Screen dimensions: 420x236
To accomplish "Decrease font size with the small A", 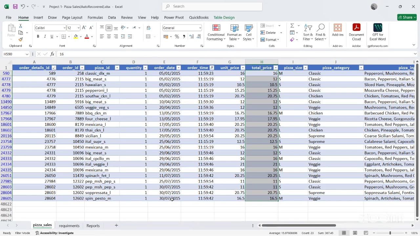I will tap(91, 28).
